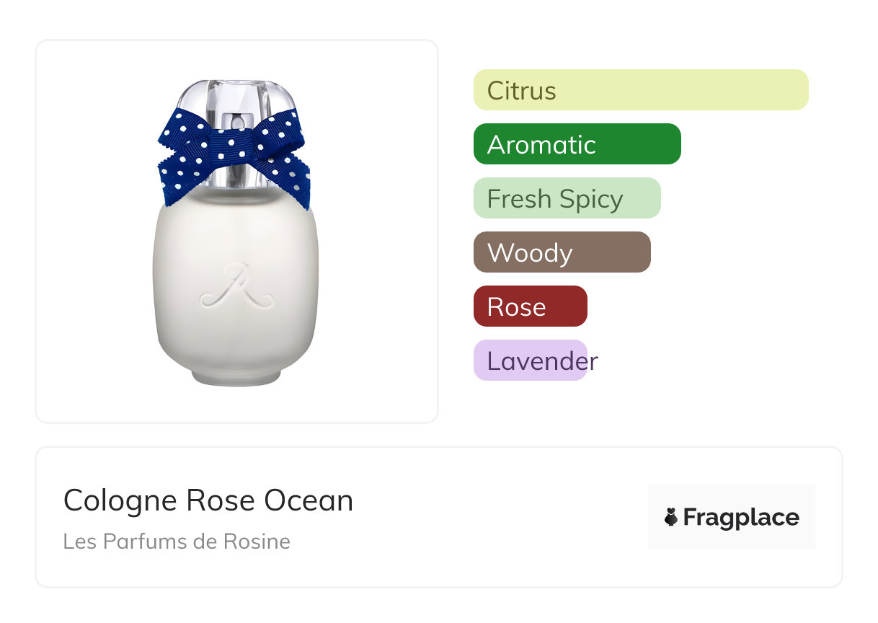Select the green Aromatic accord bar
Viewport: 878px width, 623px height.
(x=577, y=144)
